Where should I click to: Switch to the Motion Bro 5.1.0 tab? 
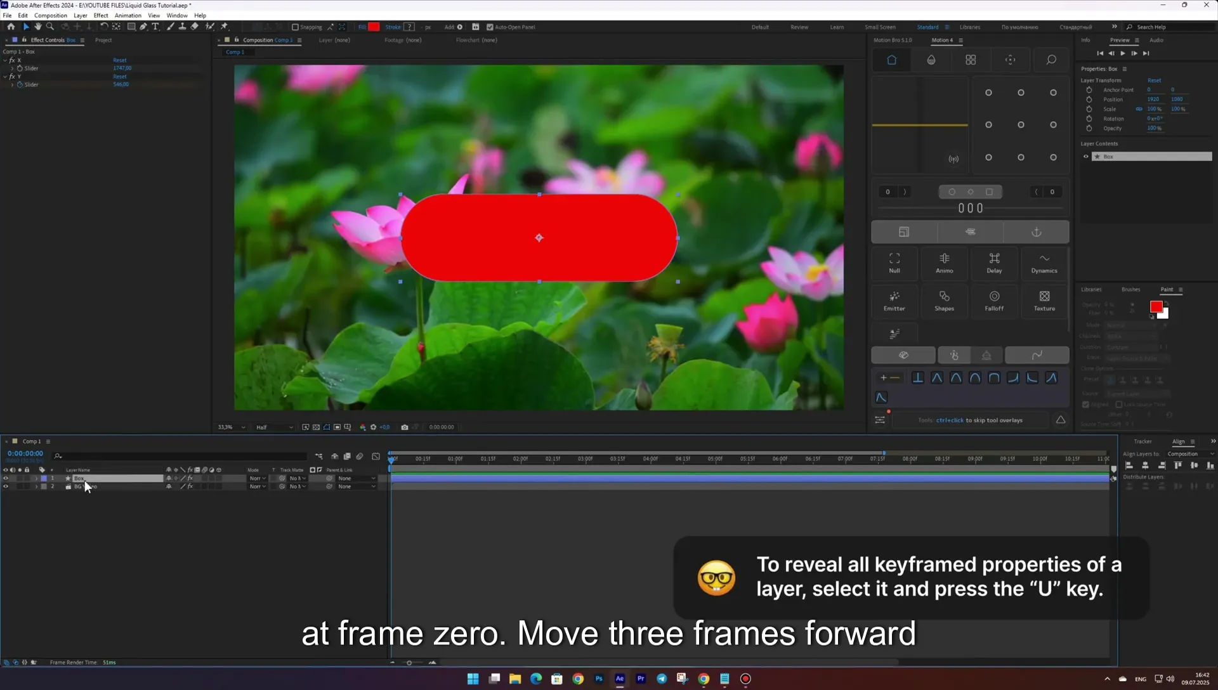point(893,40)
